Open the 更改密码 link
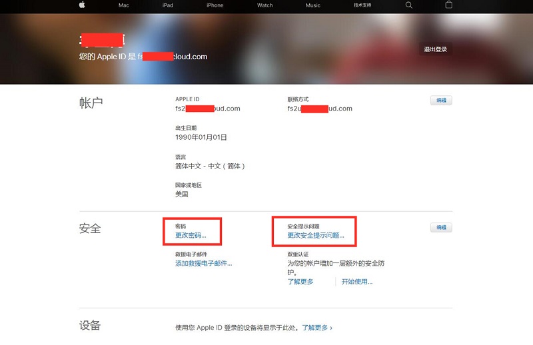Viewport: 533px width, 345px height. 191,235
